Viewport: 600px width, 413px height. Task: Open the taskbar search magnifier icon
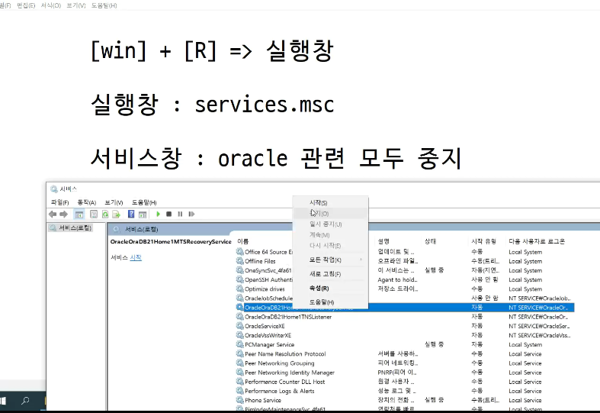(25, 401)
